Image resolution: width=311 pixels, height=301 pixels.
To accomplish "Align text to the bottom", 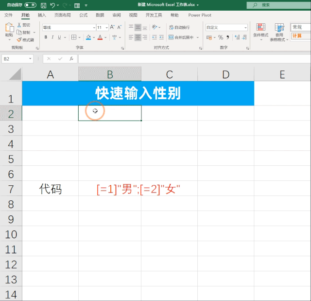I will pyautogui.click(x=145, y=27).
